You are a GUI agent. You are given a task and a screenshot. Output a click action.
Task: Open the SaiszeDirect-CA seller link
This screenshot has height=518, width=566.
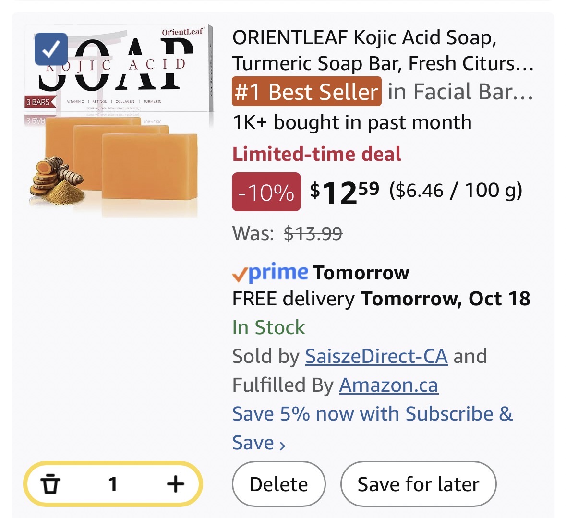tap(376, 356)
